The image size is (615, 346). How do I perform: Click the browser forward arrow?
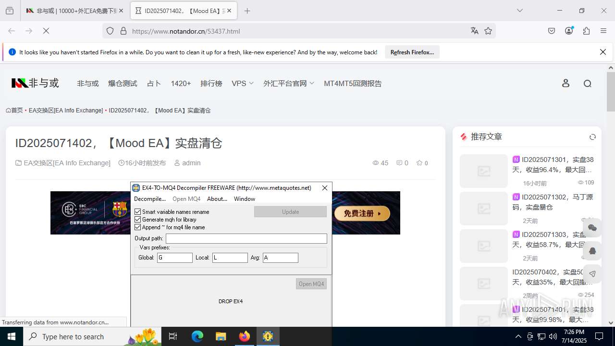point(29,31)
